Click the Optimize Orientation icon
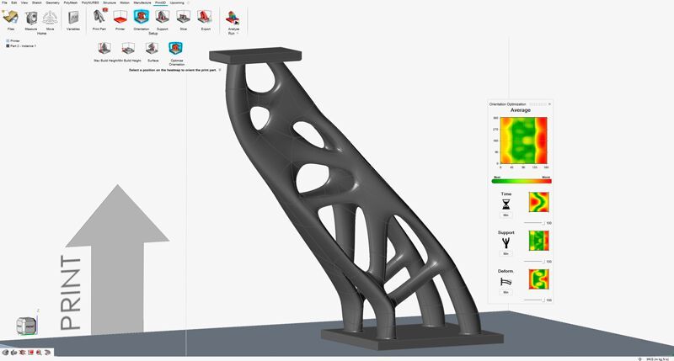674x361 pixels. pyautogui.click(x=176, y=50)
